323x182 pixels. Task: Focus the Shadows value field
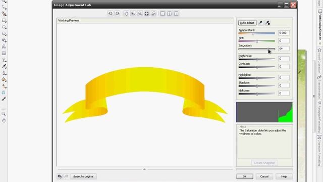284,85
